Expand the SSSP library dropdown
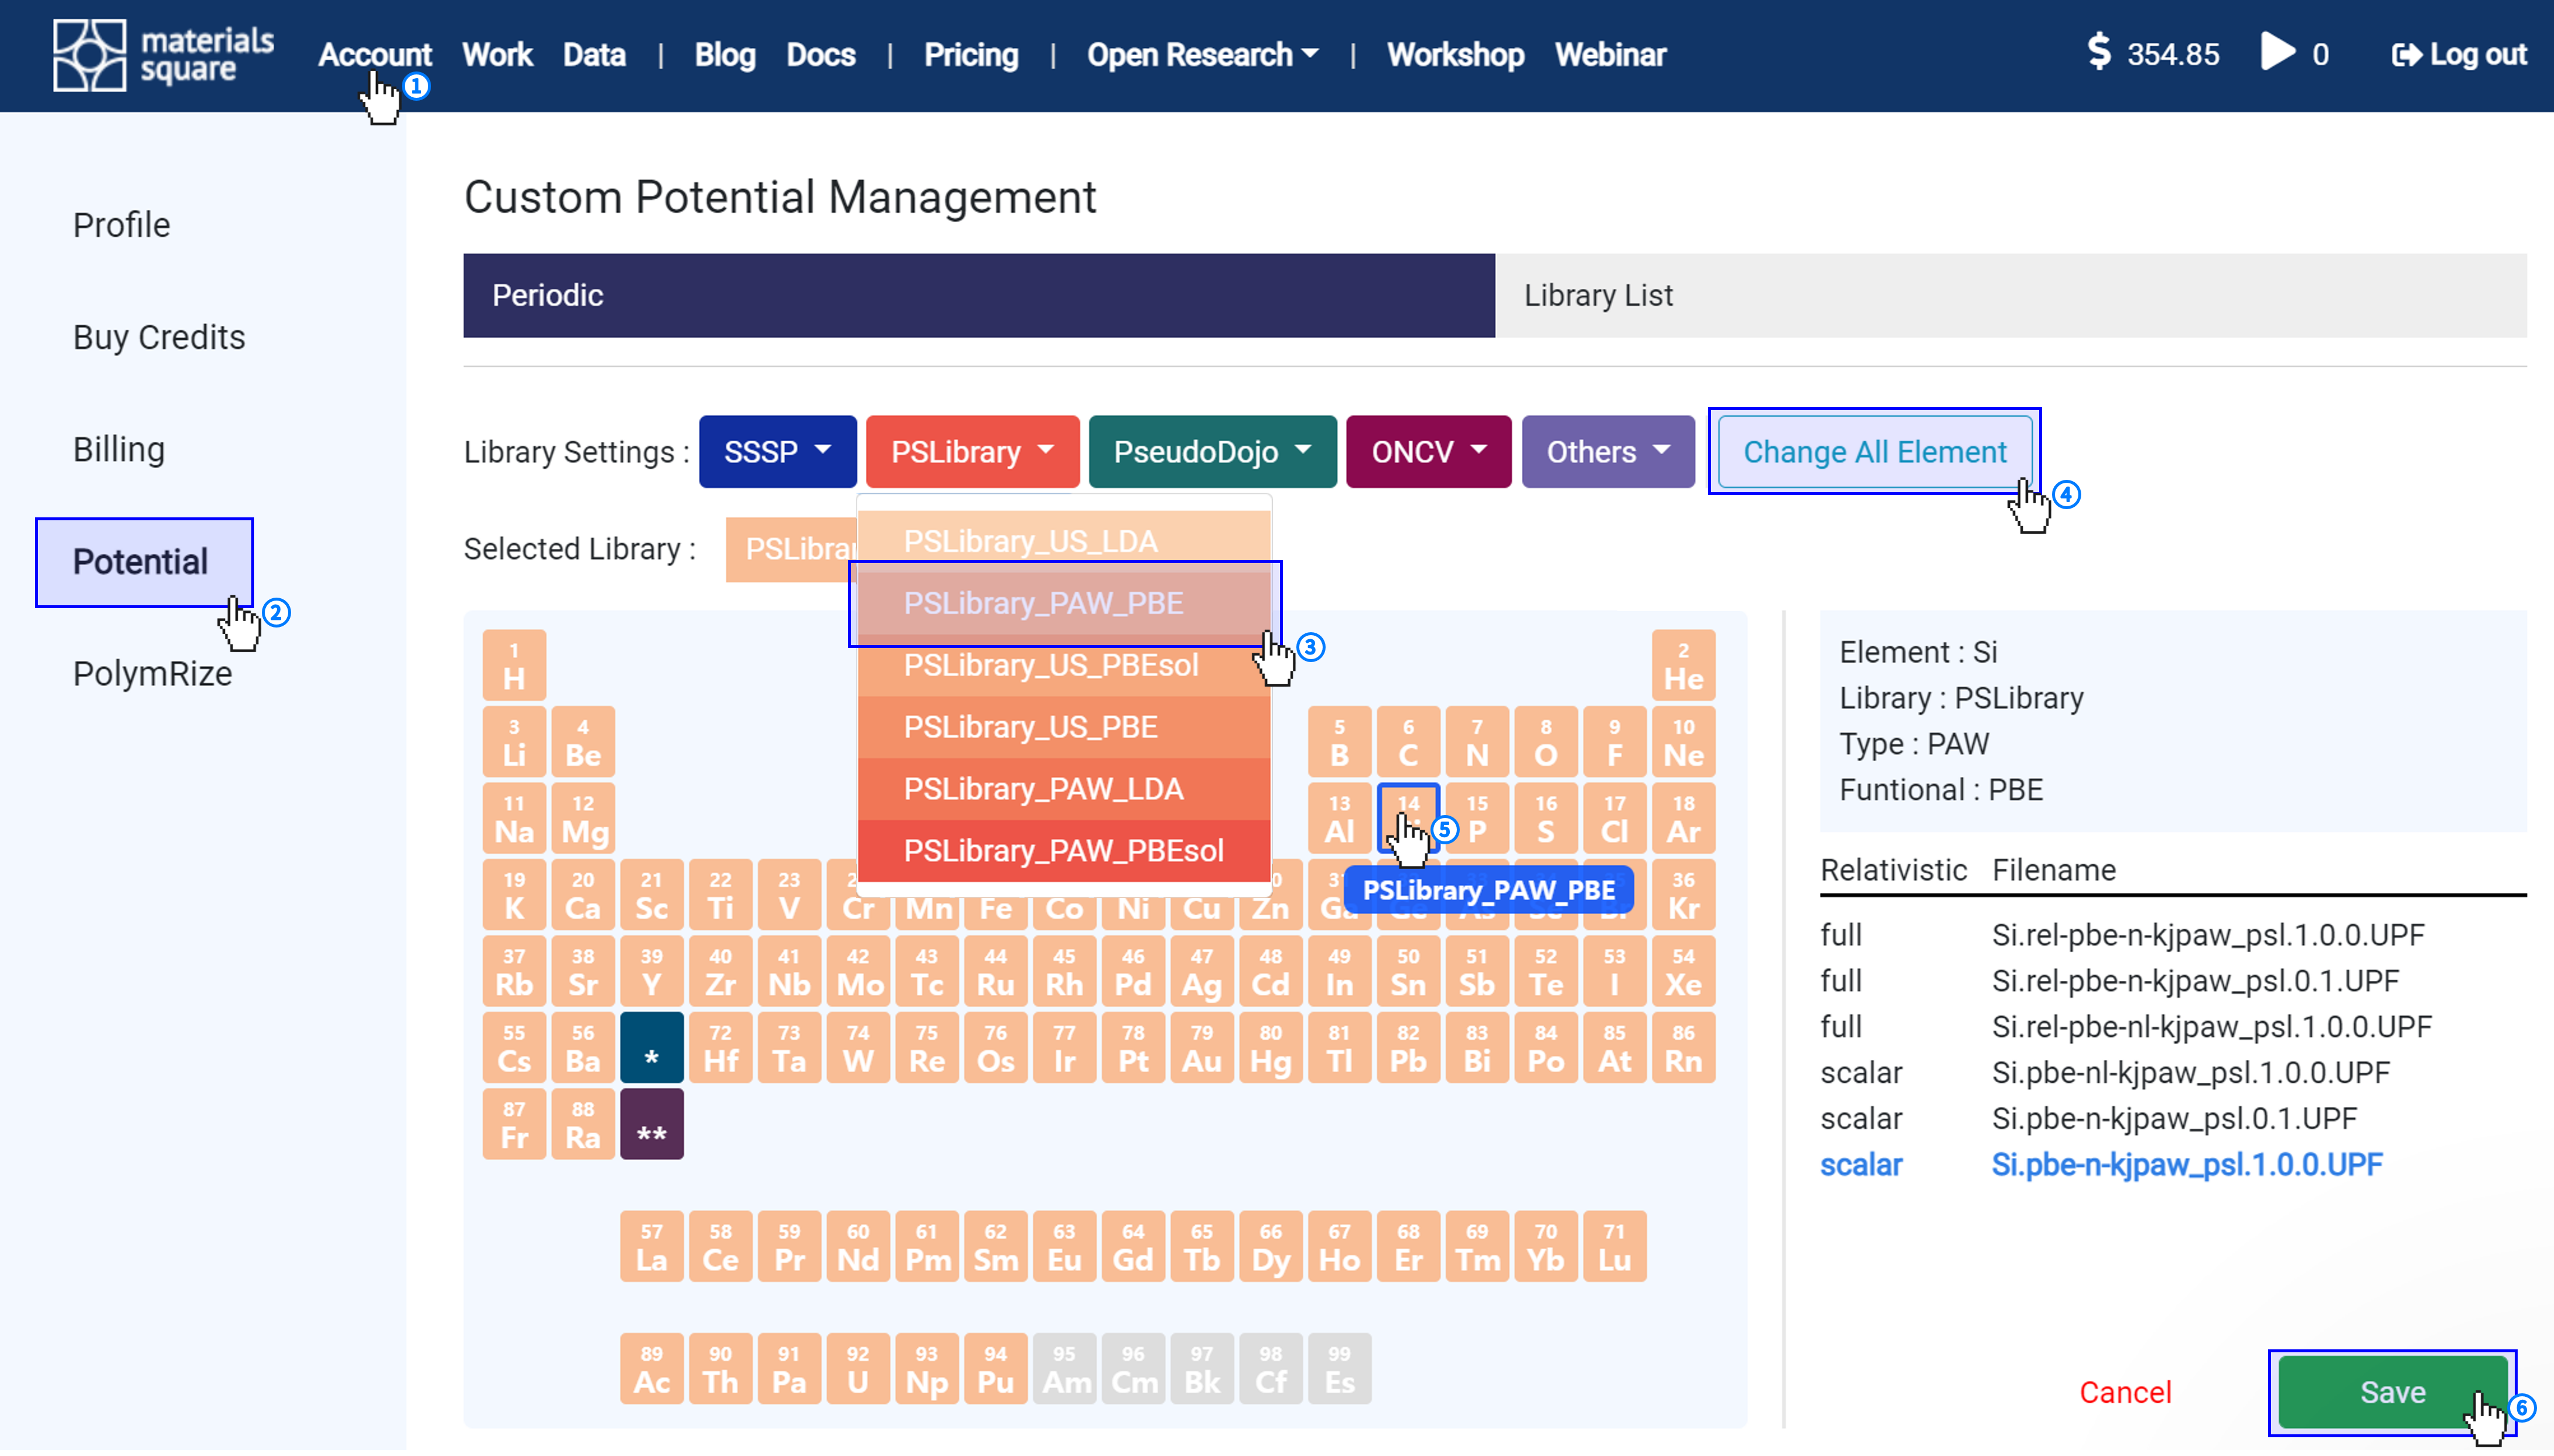 (x=777, y=452)
